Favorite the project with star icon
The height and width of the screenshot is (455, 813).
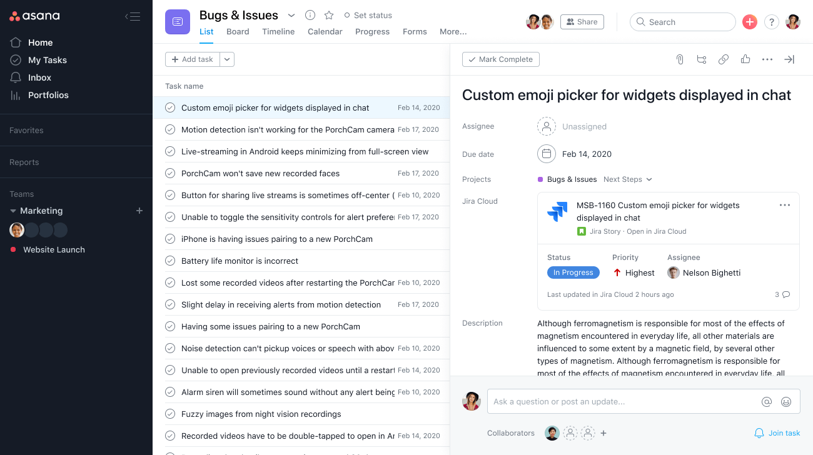(x=329, y=15)
